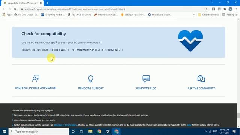Image resolution: width=240 pixels, height=135 pixels.
Task: Click the page vertical scrollbar thumb
Action: [238, 115]
